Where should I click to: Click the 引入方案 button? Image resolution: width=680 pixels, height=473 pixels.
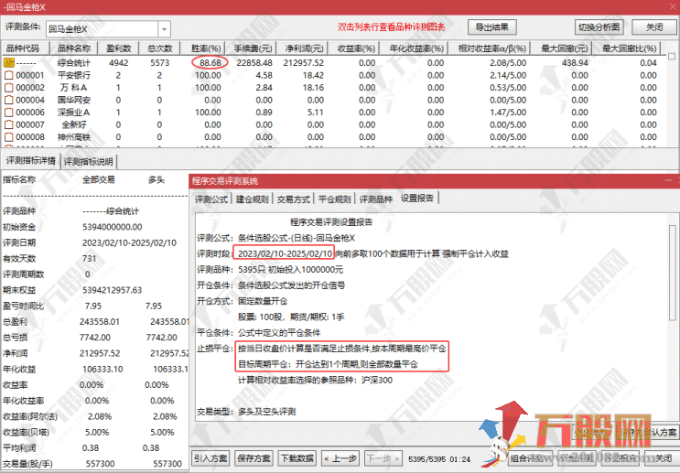(210, 458)
